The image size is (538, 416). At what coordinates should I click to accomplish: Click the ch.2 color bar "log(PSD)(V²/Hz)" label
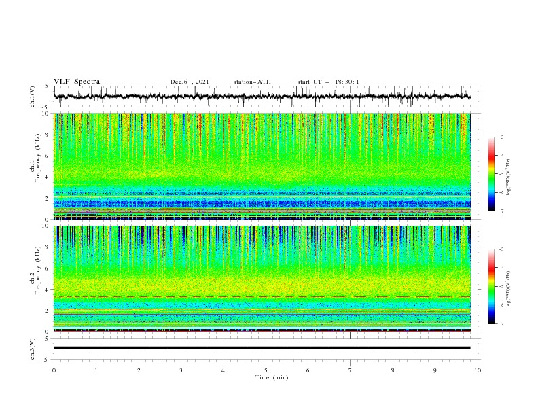click(509, 290)
